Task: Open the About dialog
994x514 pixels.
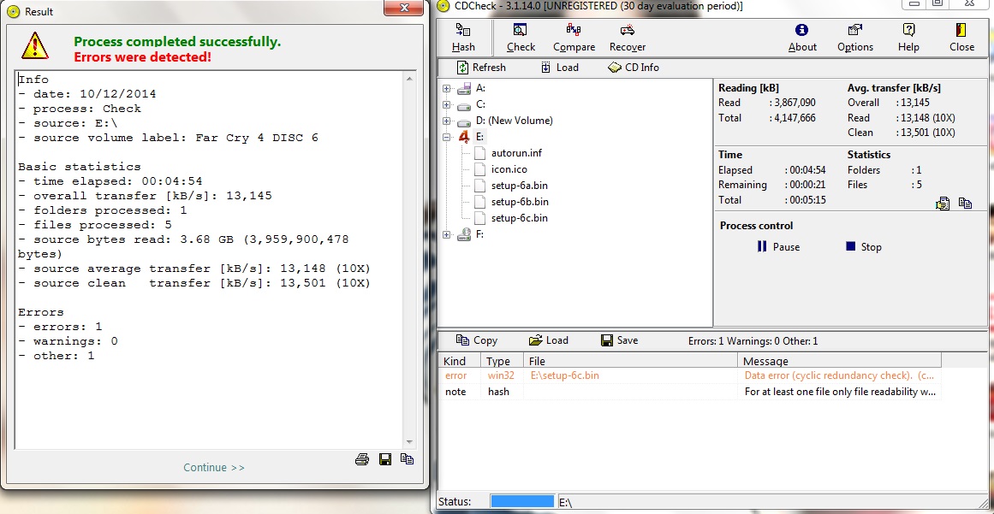Action: pyautogui.click(x=802, y=38)
